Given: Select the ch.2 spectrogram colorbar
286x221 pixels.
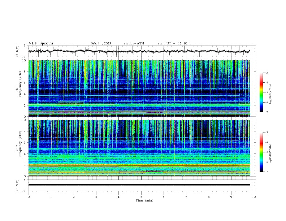Looking at the screenshot, I should tap(261, 152).
